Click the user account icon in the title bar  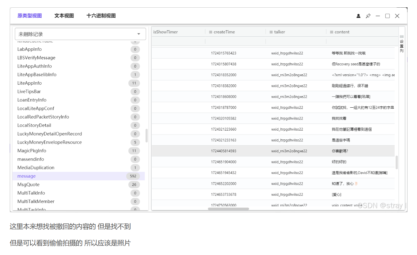pyautogui.click(x=358, y=16)
